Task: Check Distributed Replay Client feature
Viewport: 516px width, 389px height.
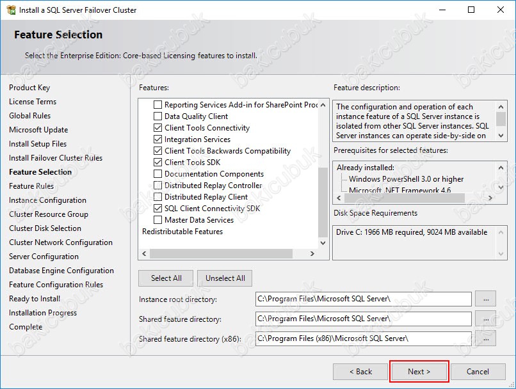Action: [x=158, y=197]
